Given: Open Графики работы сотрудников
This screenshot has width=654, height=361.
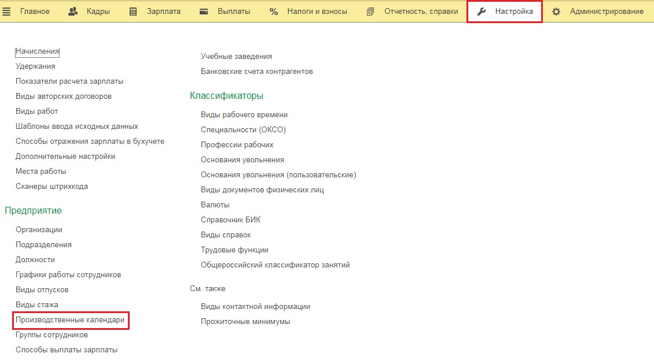Looking at the screenshot, I should (68, 275).
